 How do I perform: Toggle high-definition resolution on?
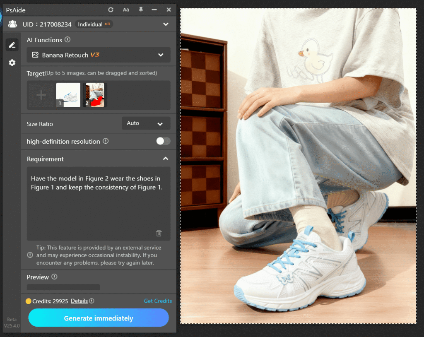pyautogui.click(x=163, y=141)
